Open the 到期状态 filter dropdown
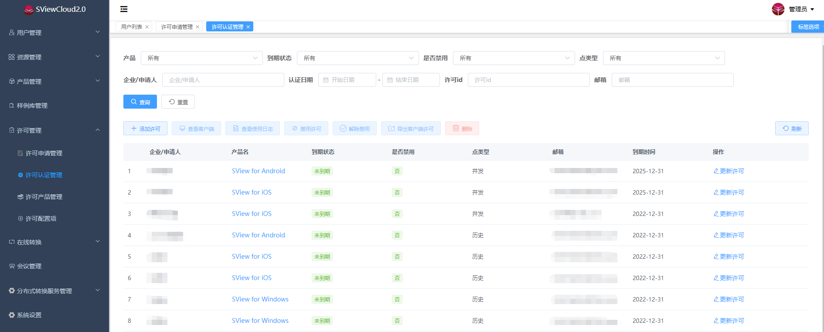This screenshot has height=332, width=824. tap(358, 58)
